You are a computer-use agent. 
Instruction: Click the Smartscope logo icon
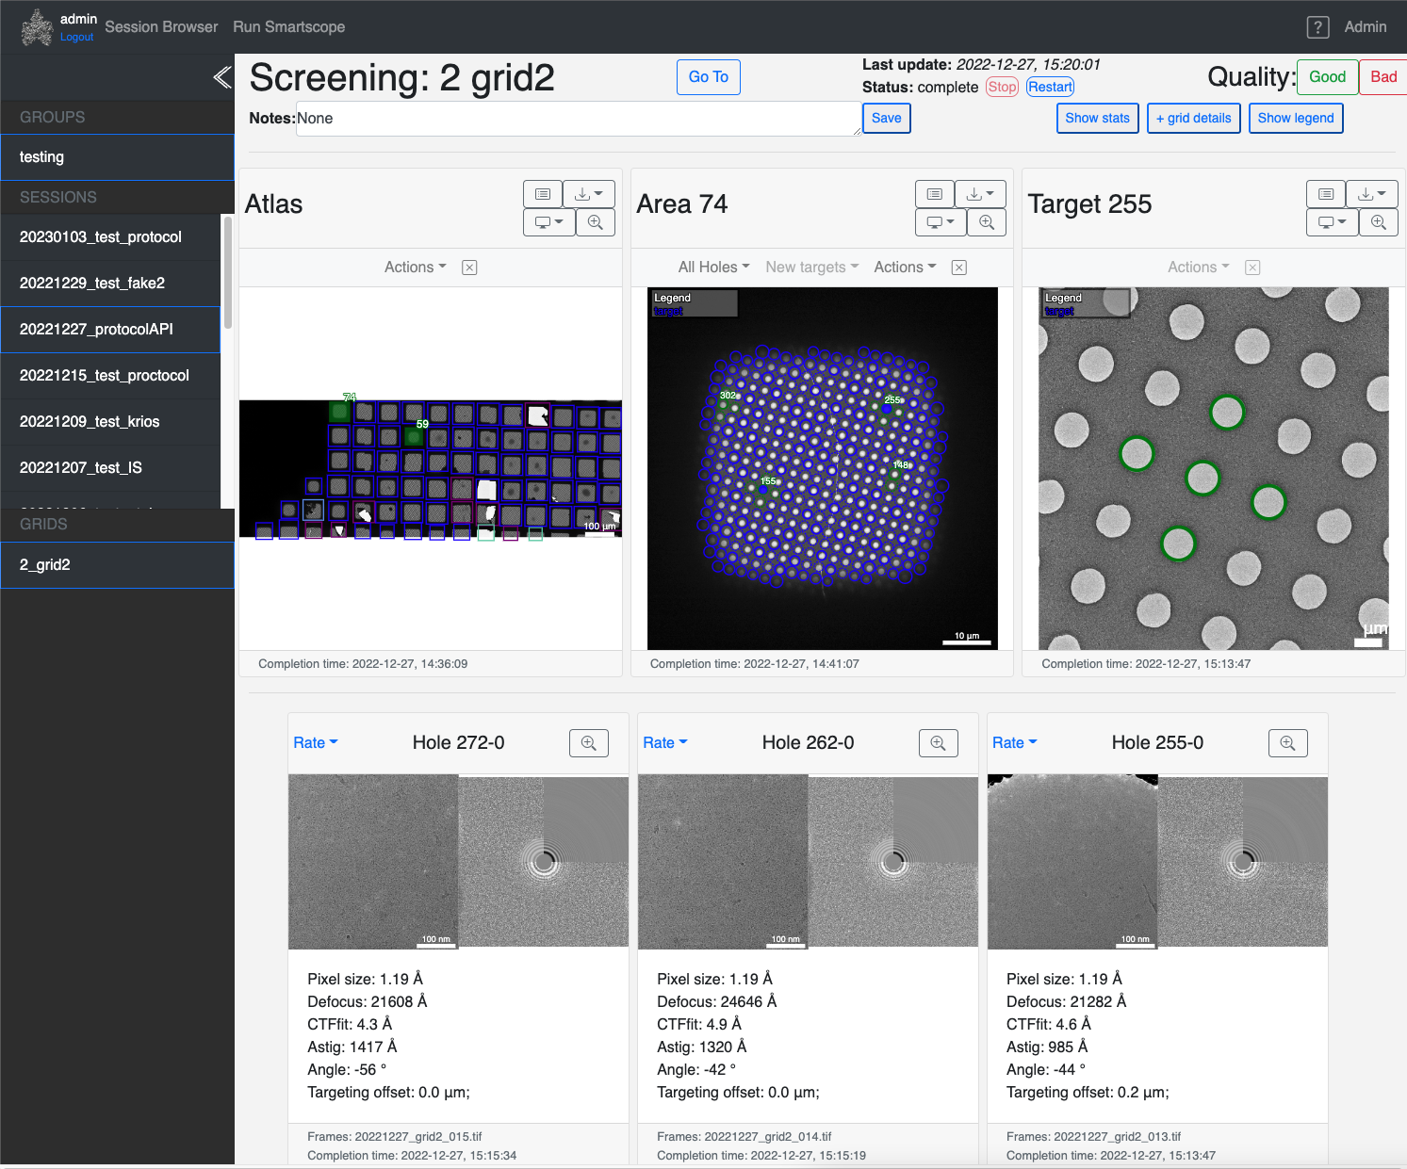tap(37, 27)
